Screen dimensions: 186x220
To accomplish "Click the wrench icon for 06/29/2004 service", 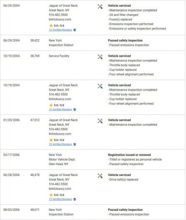I will tap(100, 7).
